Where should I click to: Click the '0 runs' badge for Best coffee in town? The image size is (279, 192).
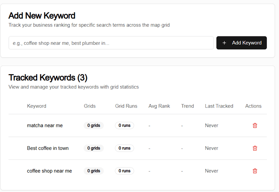click(x=124, y=148)
